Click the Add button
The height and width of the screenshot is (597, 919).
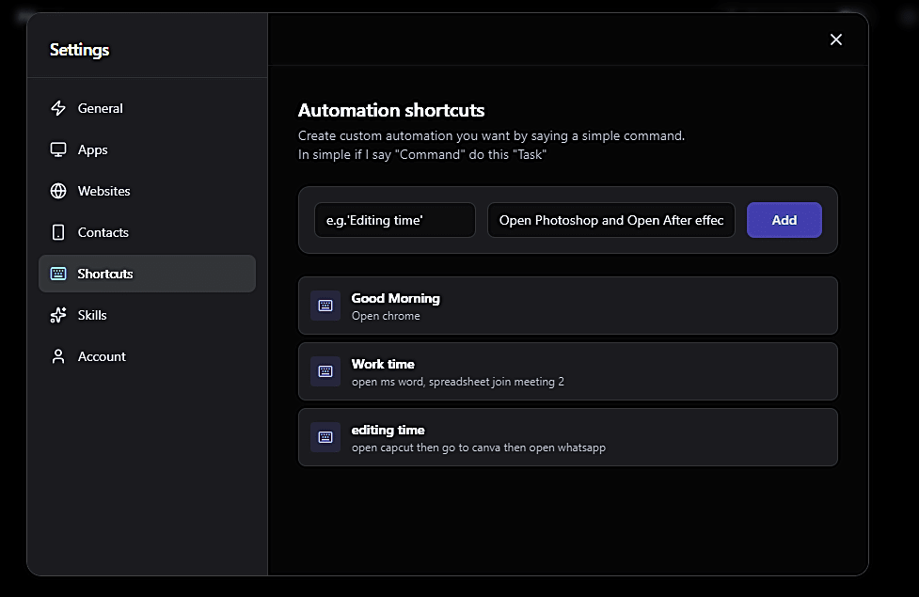784,220
